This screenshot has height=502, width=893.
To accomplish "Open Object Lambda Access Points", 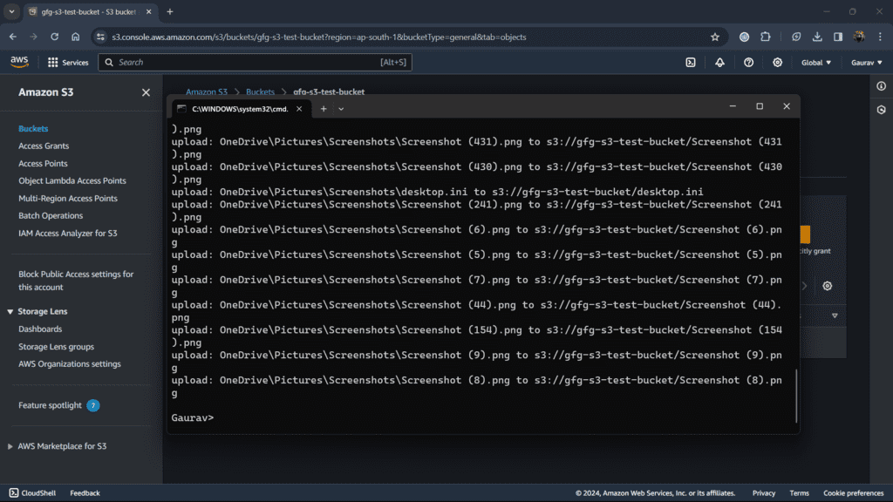I will [x=72, y=180].
